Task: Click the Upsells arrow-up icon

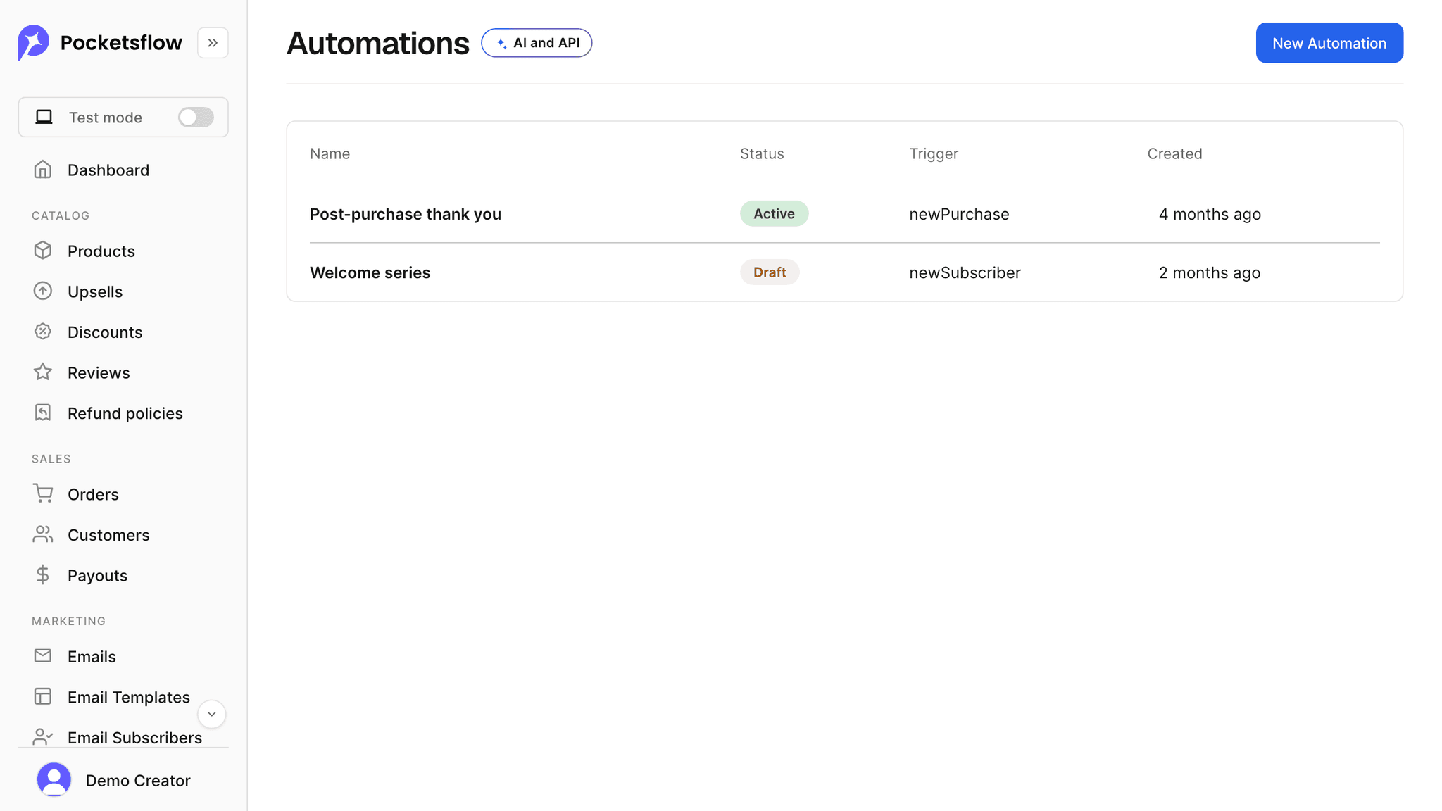Action: tap(43, 291)
